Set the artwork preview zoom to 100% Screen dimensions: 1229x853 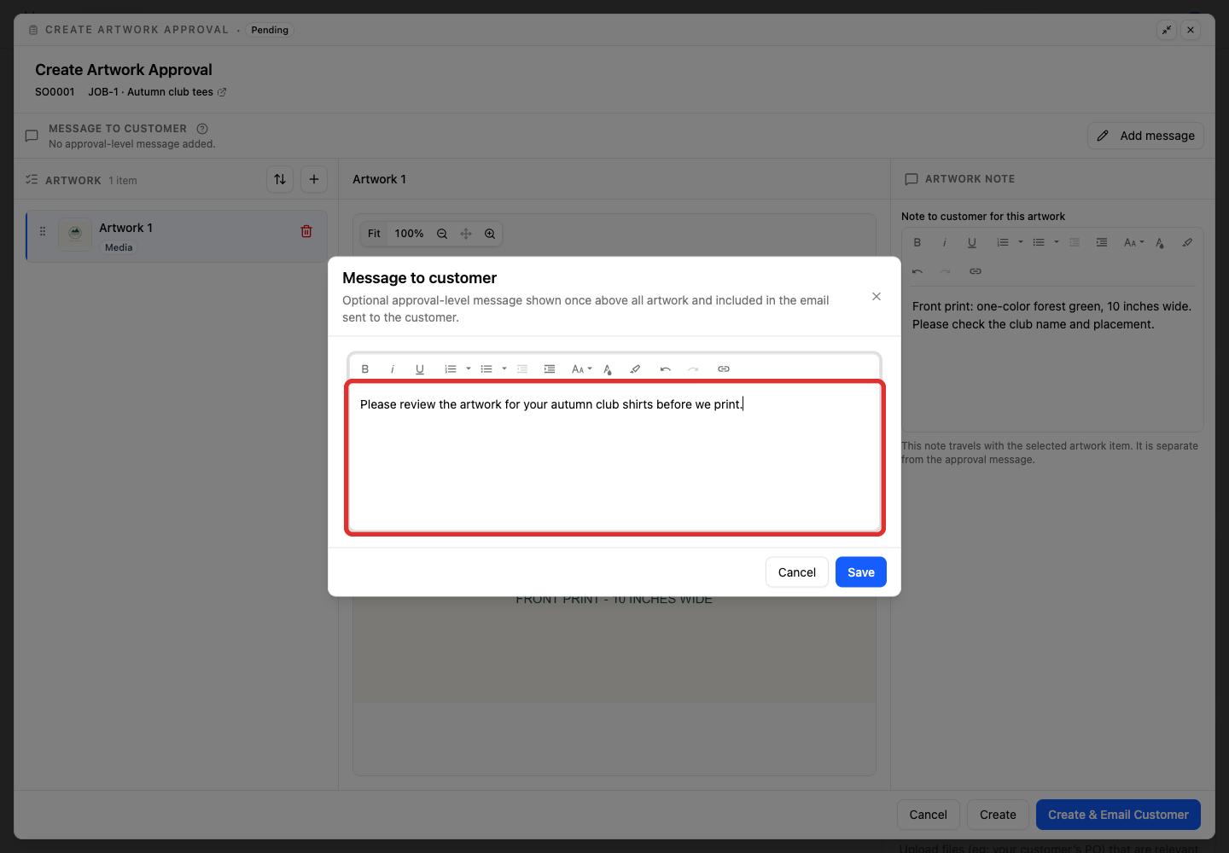[410, 234]
